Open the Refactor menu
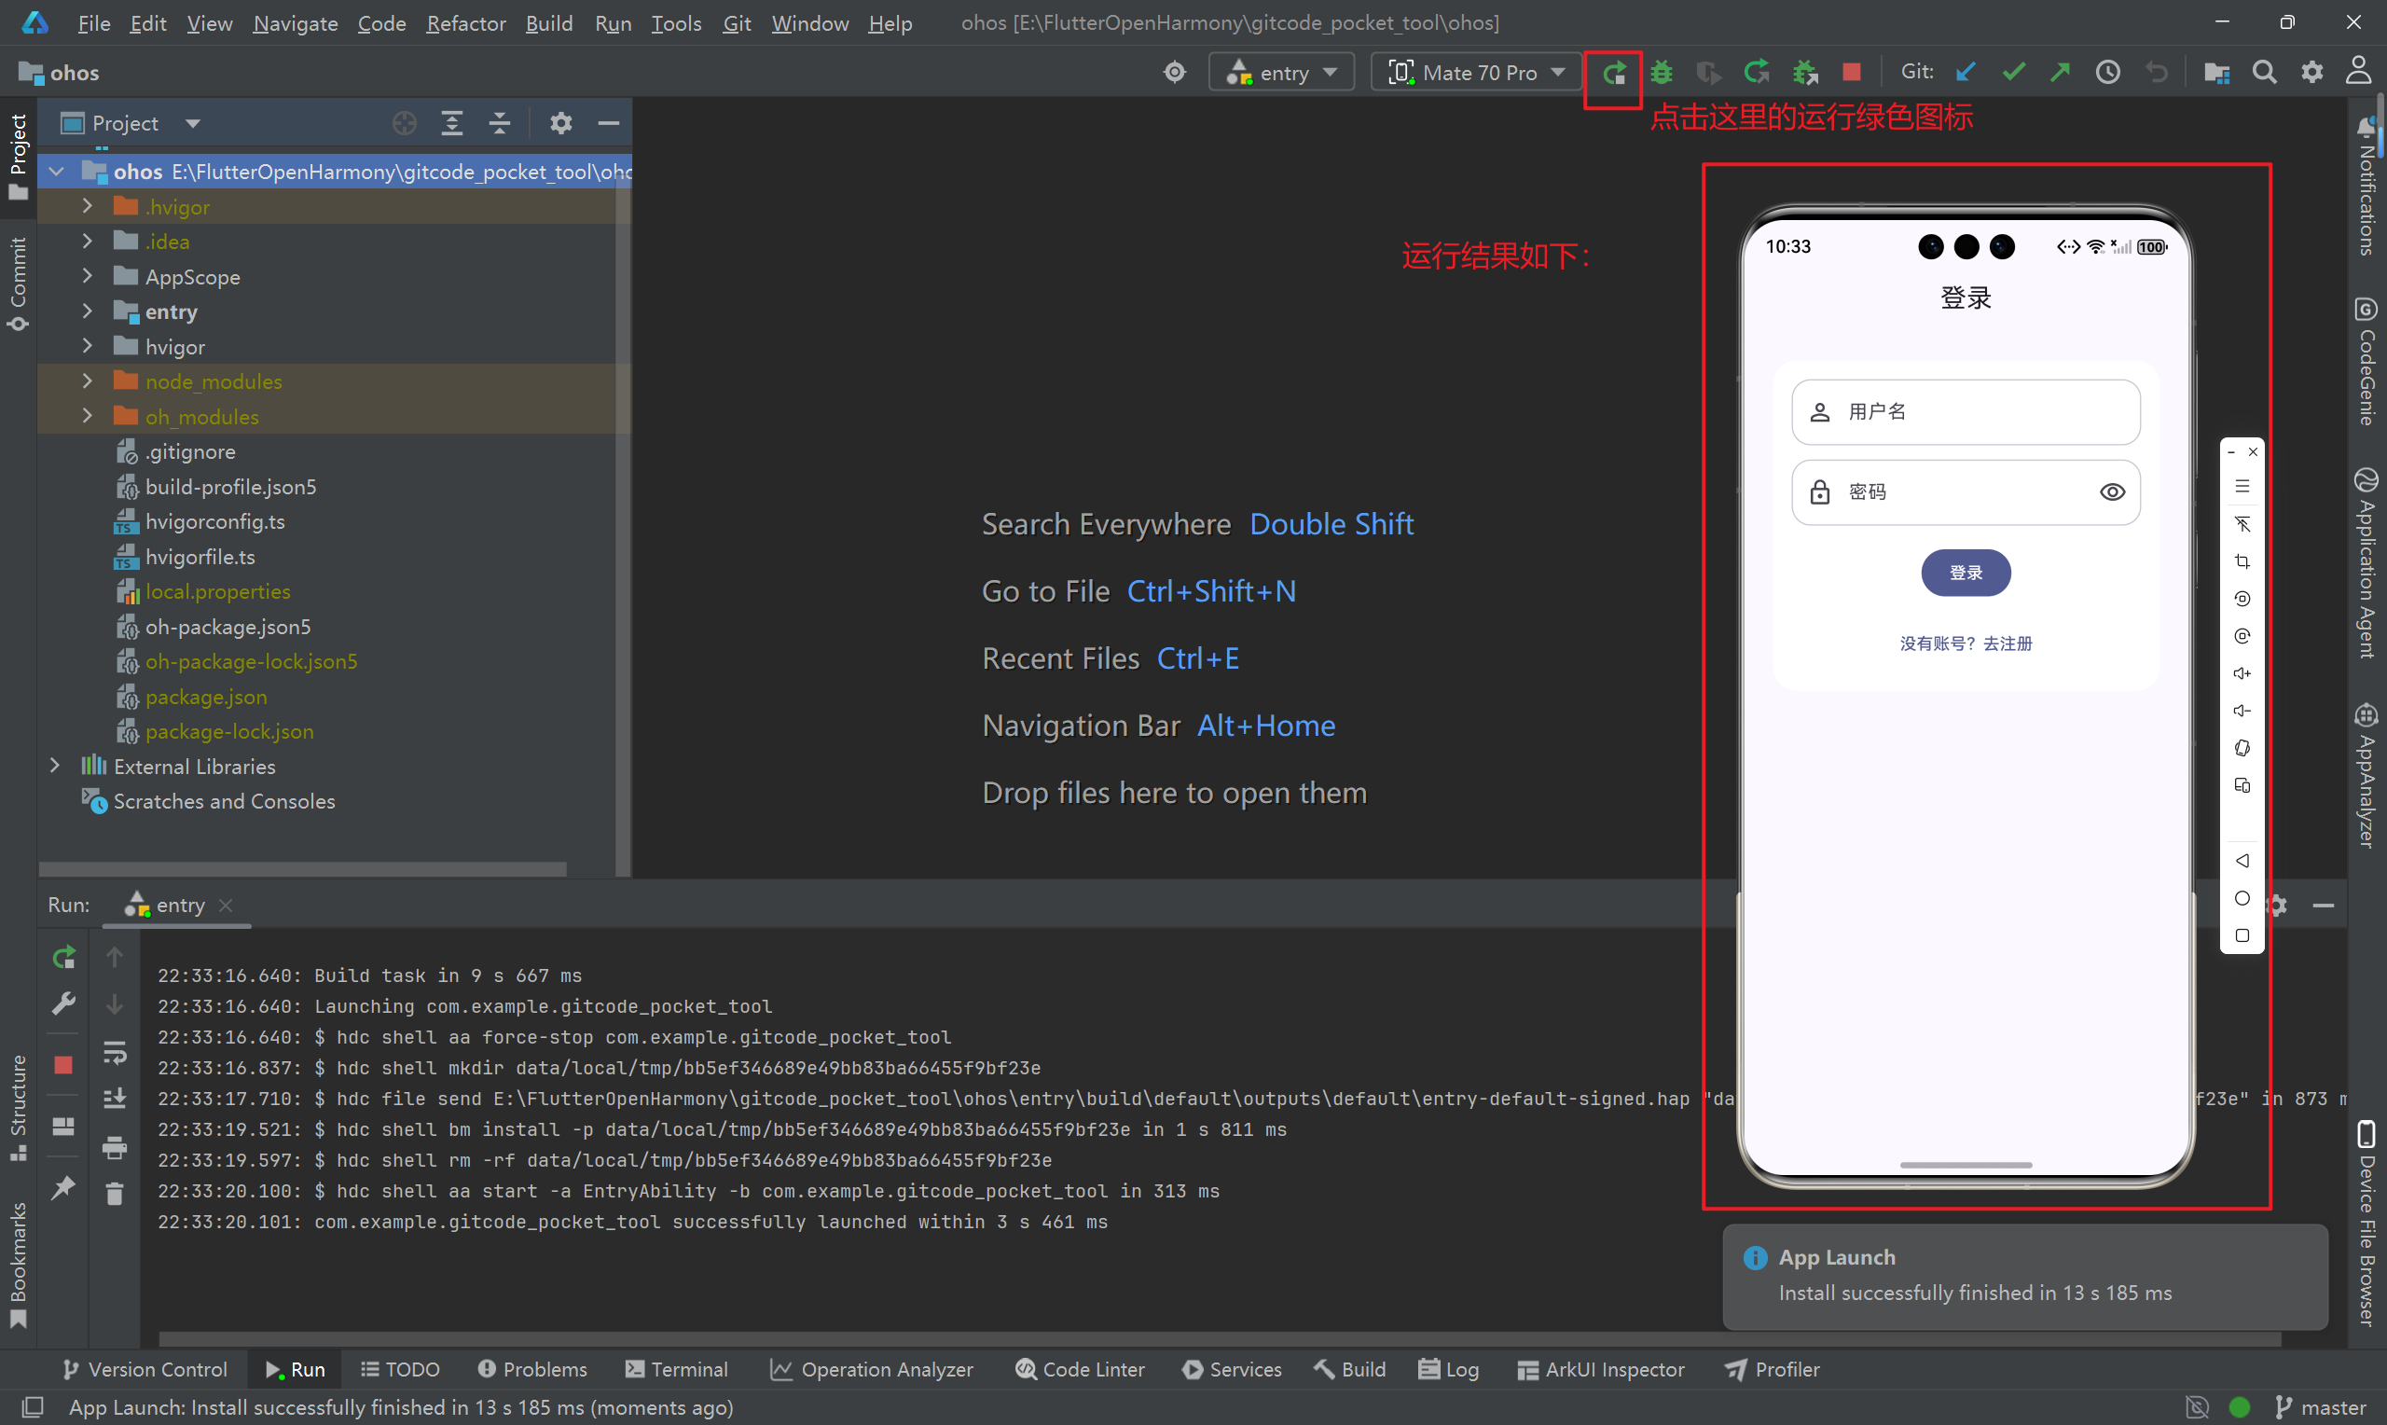This screenshot has width=2387, height=1425. point(465,23)
